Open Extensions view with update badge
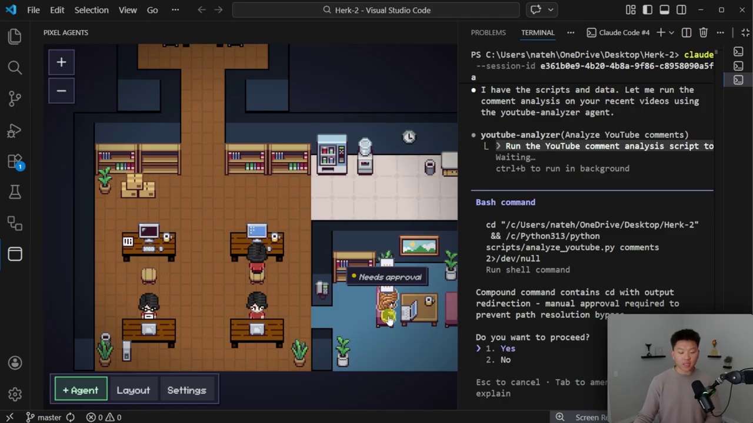Image resolution: width=753 pixels, height=423 pixels. (15, 161)
